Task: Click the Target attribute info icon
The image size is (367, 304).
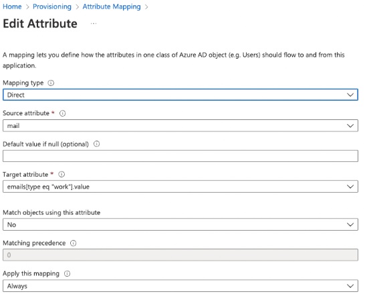Action: tap(62, 175)
